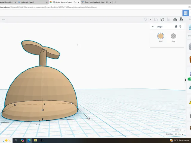
Task: Switch to the tinkercad - Search tab
Action: pos(33,2)
